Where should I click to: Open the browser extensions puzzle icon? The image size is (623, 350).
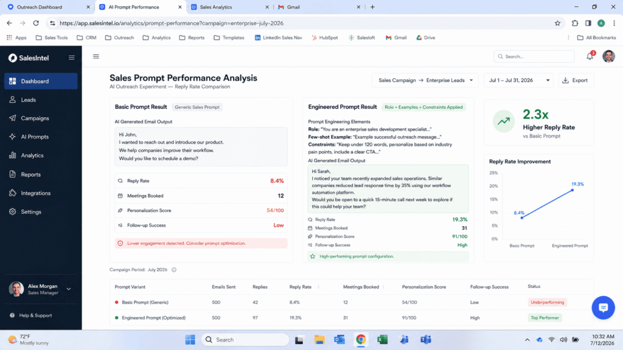pos(575,23)
